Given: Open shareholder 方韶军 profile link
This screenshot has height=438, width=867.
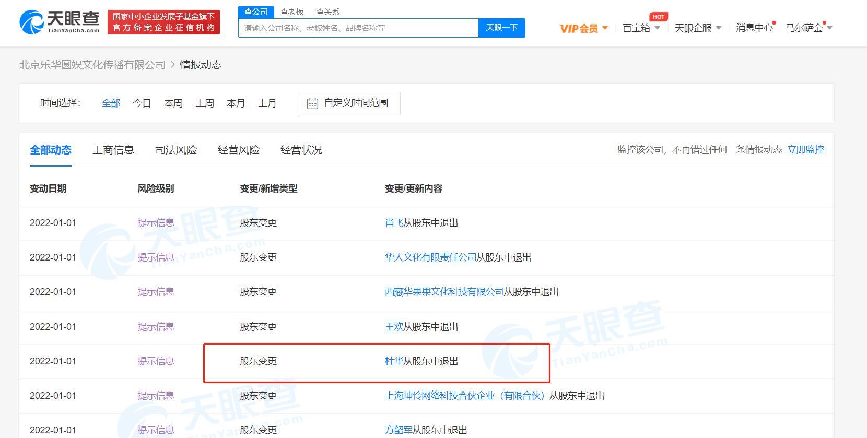Looking at the screenshot, I should click(x=399, y=430).
